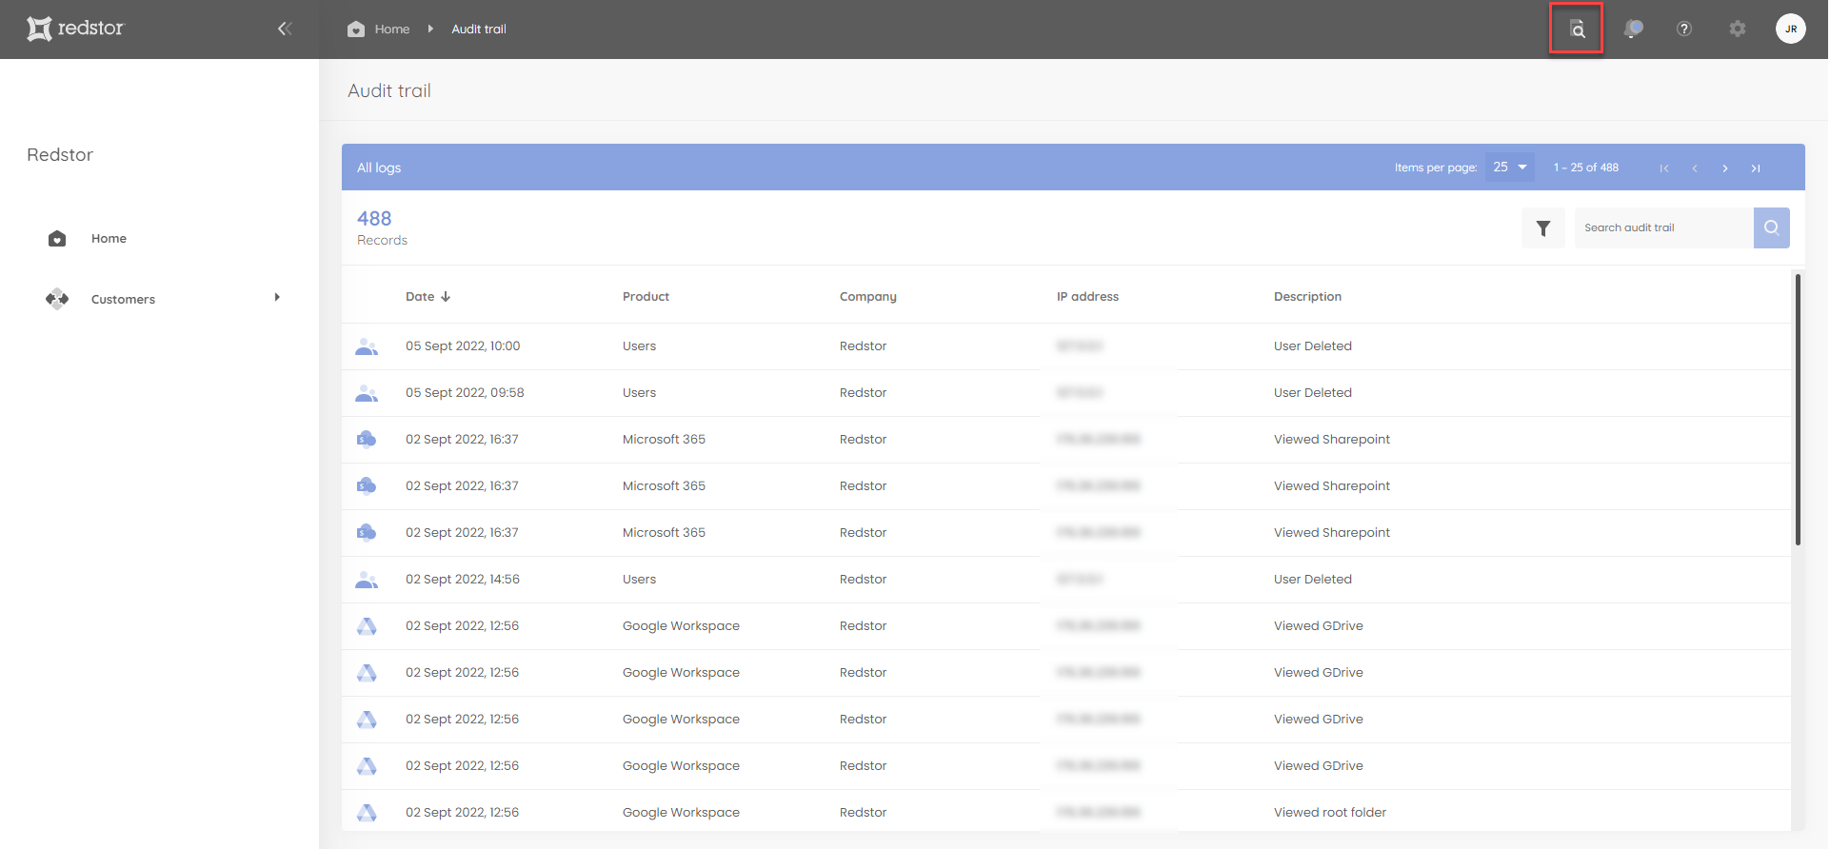
Task: Click the table vertical scrollbar
Action: point(1798,409)
